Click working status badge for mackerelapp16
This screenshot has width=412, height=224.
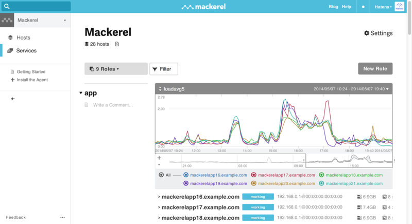(x=258, y=196)
